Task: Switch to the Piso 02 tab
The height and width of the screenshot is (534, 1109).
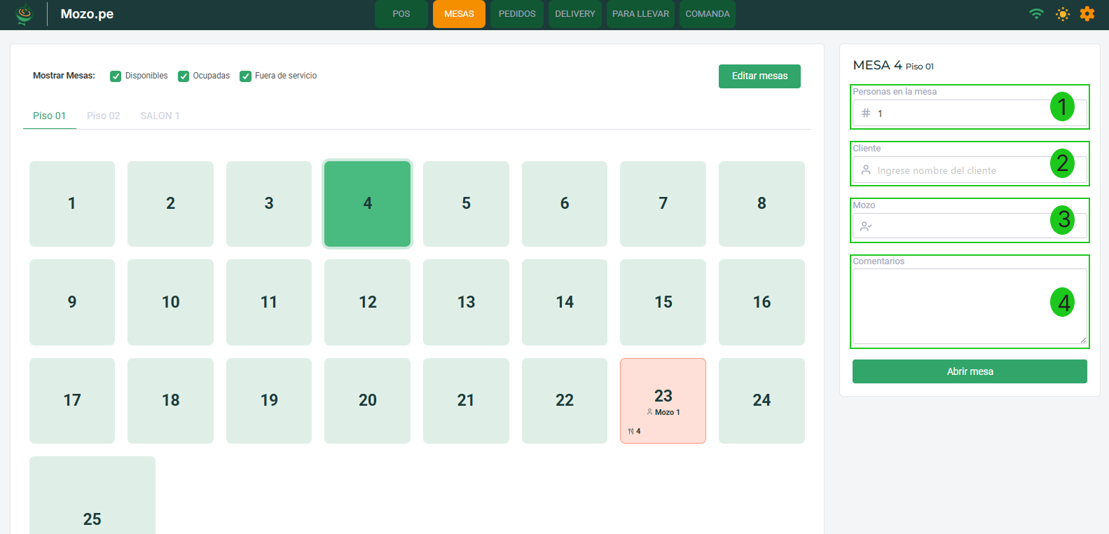Action: point(103,116)
